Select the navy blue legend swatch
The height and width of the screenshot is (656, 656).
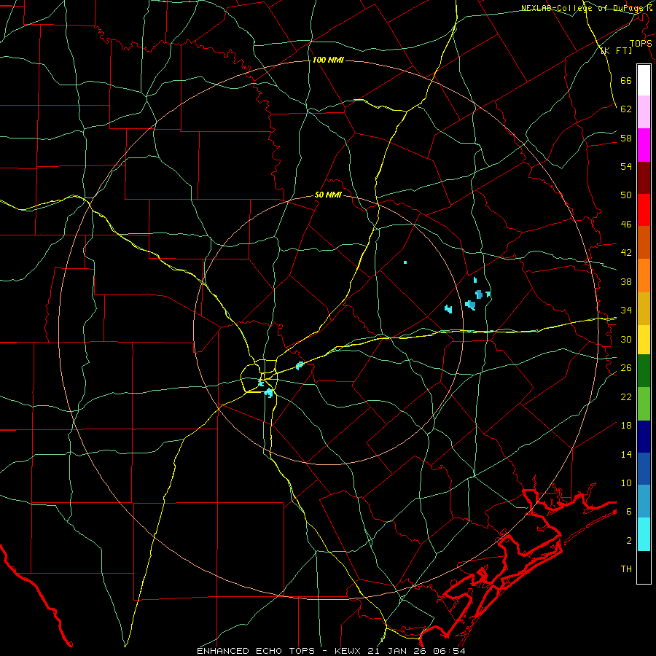[x=644, y=437]
